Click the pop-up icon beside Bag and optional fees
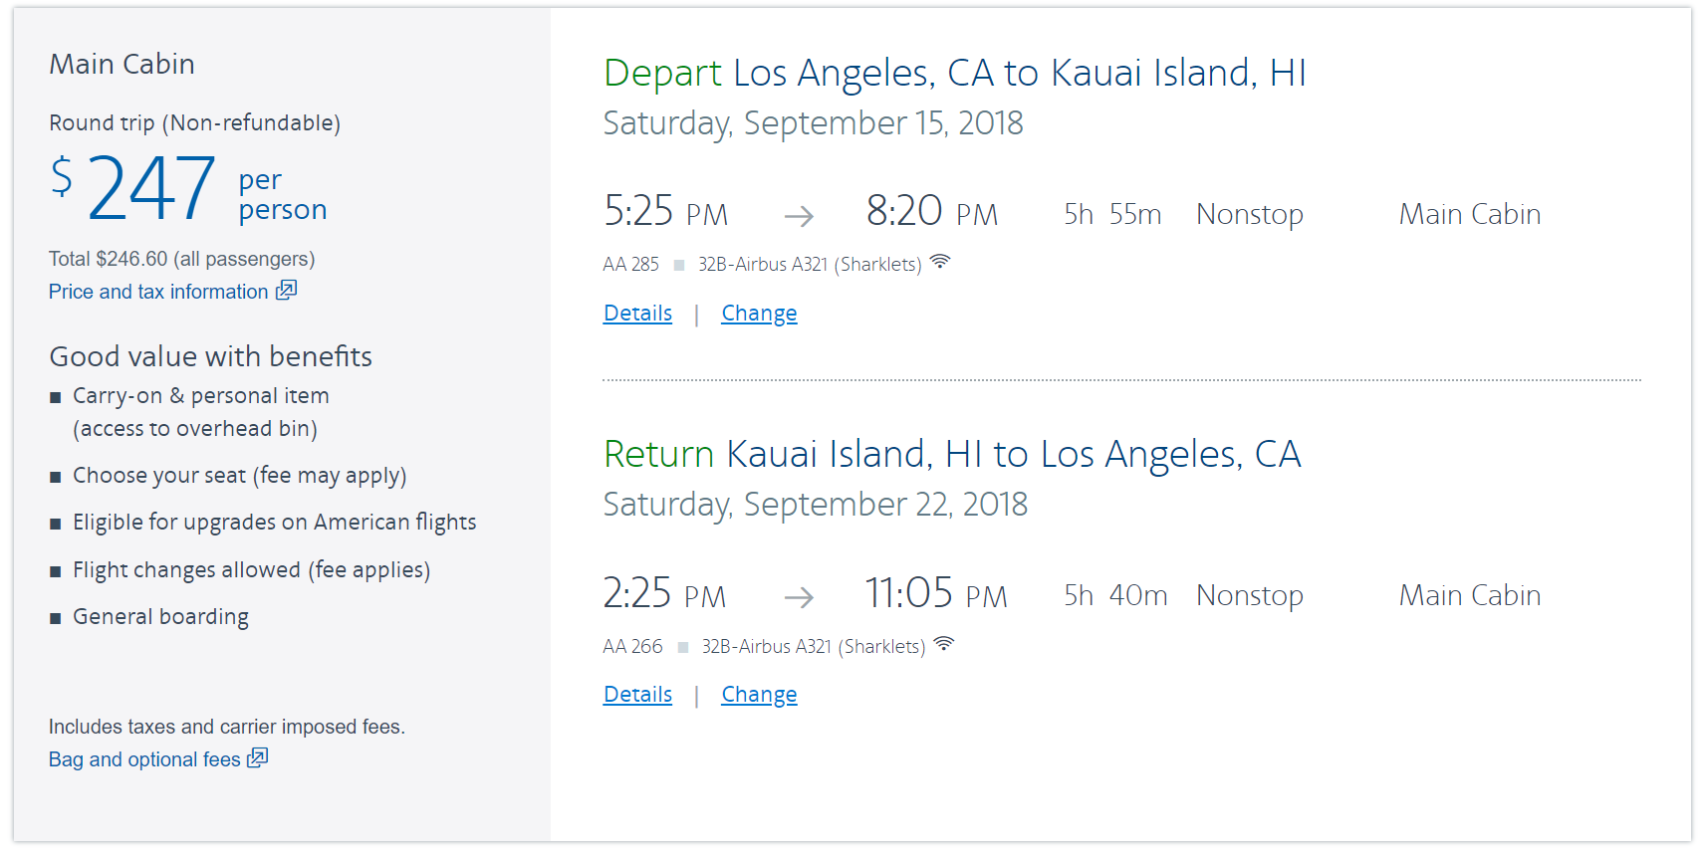Screen dimensions: 1704x854 (258, 757)
